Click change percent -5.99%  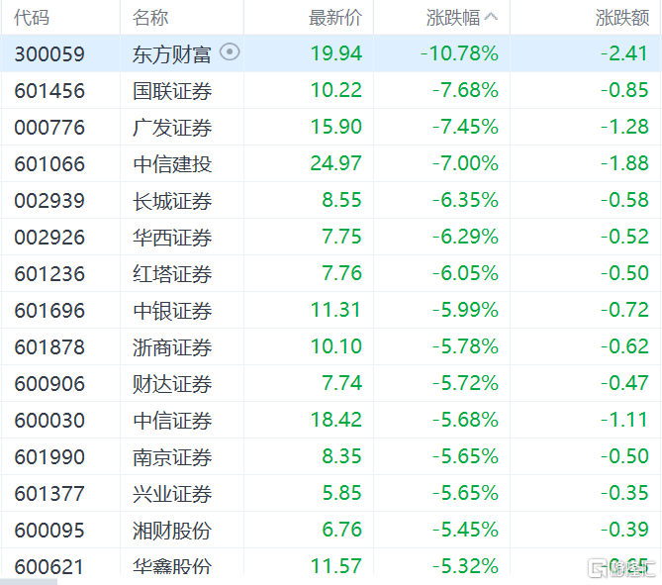pos(465,310)
